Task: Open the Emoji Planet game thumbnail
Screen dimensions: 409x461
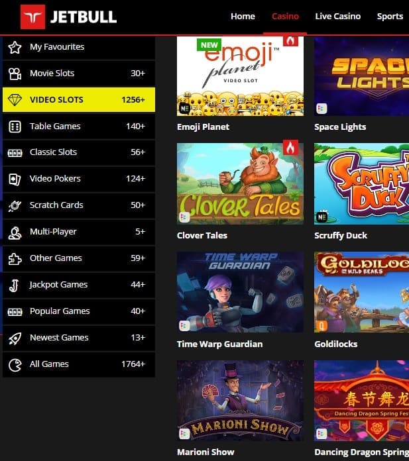Action: coord(240,76)
